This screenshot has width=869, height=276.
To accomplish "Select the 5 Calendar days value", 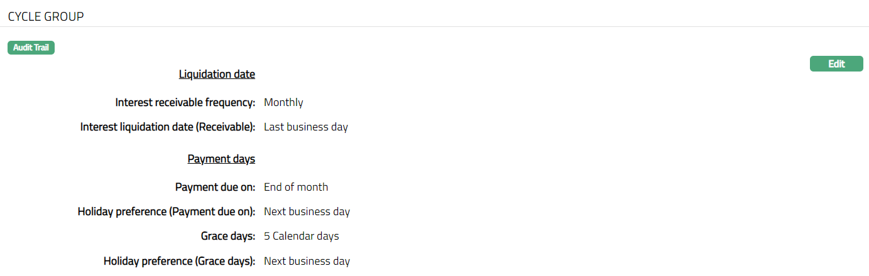I will pyautogui.click(x=301, y=236).
